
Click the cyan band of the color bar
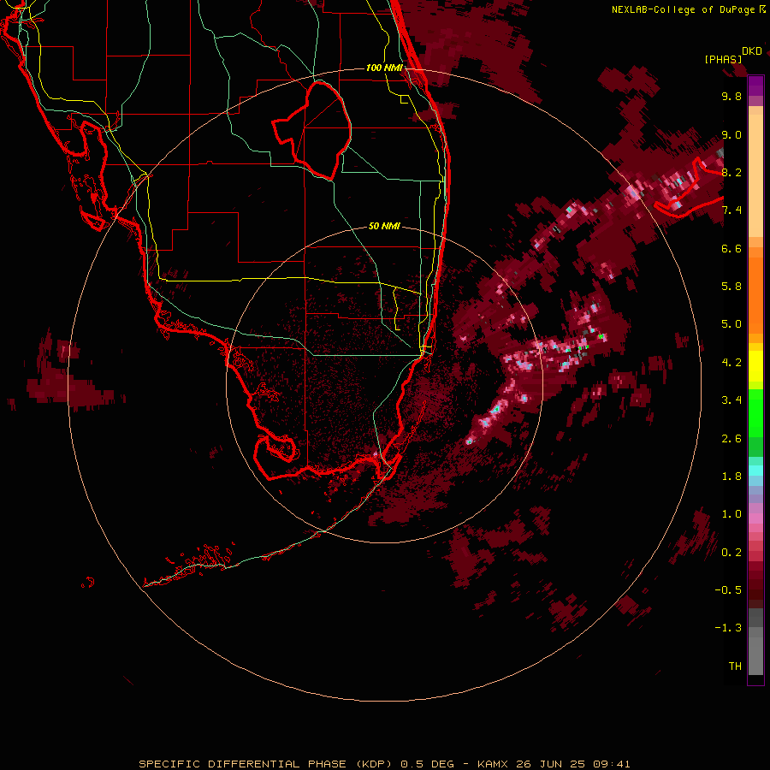755,471
